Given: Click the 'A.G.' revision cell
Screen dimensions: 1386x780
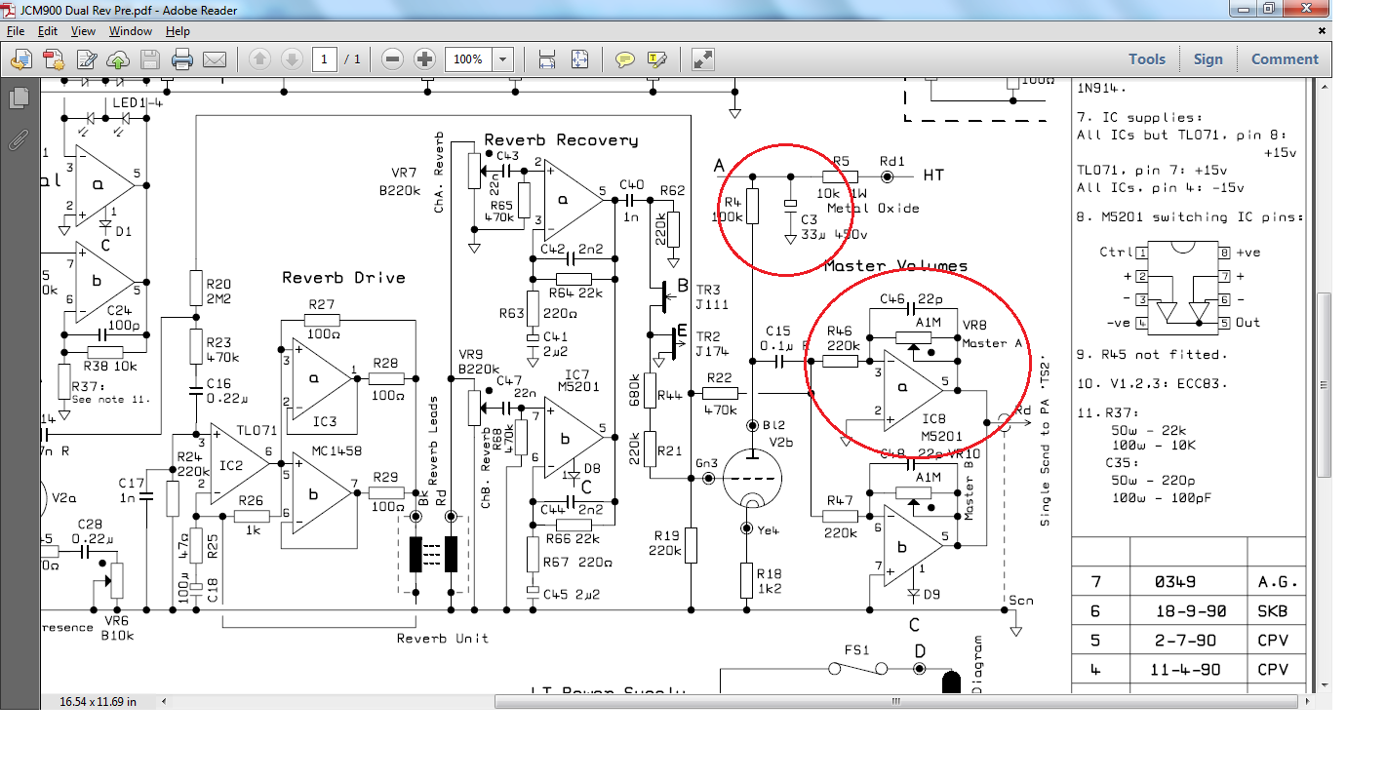Looking at the screenshot, I should (x=1277, y=582).
